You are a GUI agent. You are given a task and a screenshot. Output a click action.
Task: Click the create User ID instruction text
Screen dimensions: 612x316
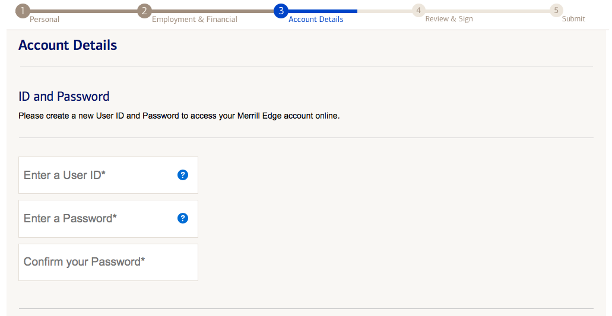tap(179, 116)
